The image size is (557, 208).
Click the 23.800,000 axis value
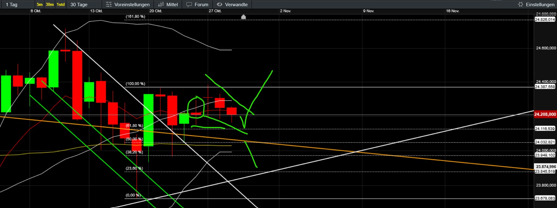[x=546, y=185]
